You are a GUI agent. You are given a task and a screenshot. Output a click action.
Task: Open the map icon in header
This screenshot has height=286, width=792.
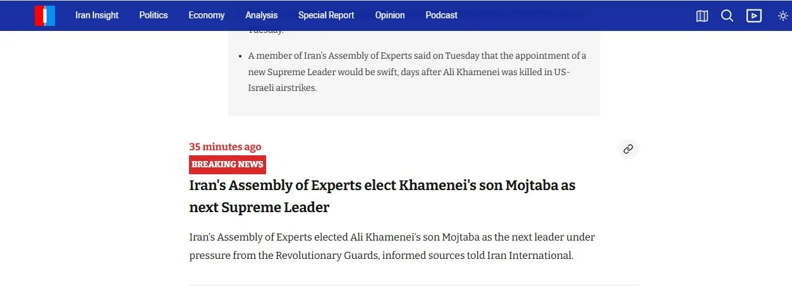702,16
